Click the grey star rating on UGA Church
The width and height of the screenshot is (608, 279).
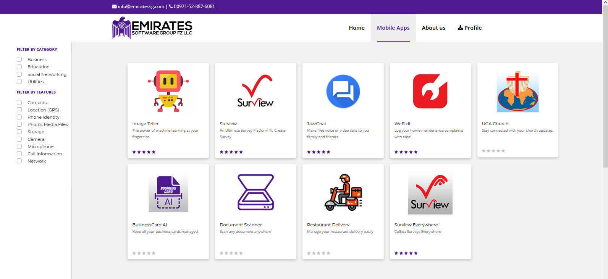tap(493, 151)
